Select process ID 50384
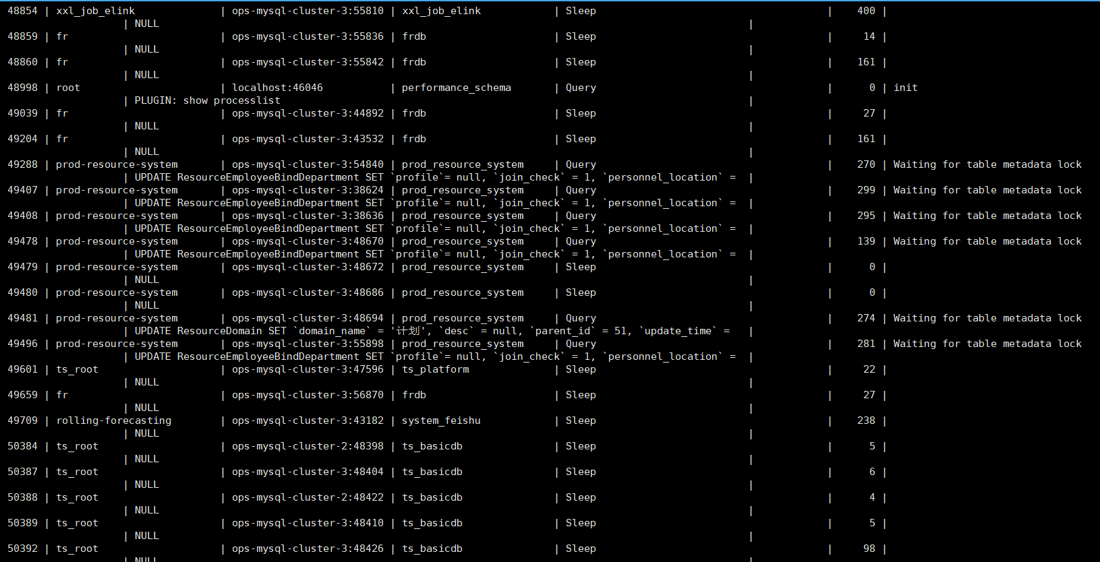Screen dimensions: 1100x562 coord(23,446)
